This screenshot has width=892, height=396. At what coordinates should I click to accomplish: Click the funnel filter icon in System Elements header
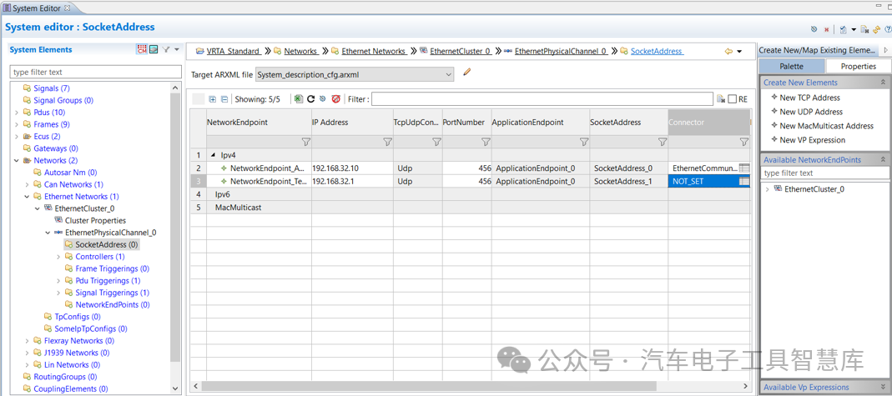(166, 50)
